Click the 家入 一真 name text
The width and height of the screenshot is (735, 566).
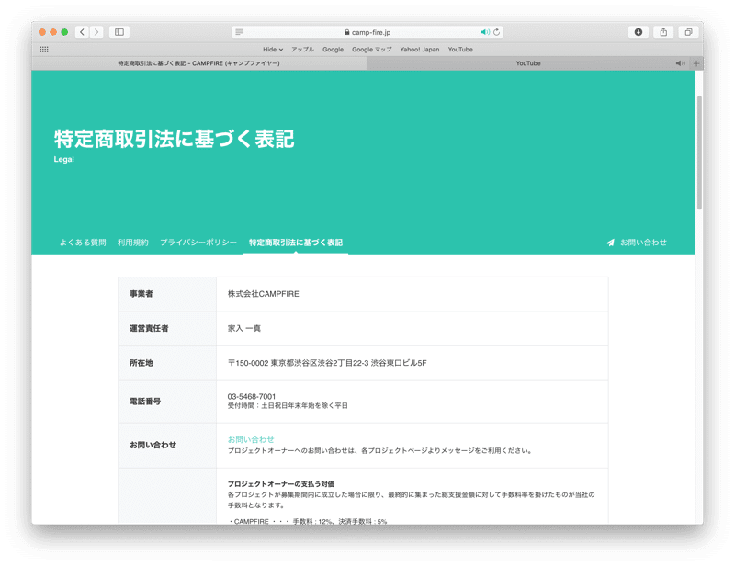point(244,328)
